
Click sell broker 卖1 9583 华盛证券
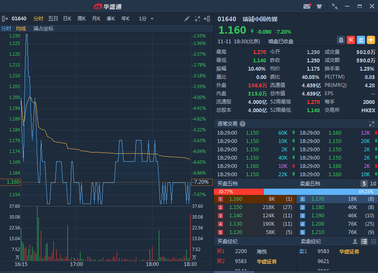[x=337, y=252]
